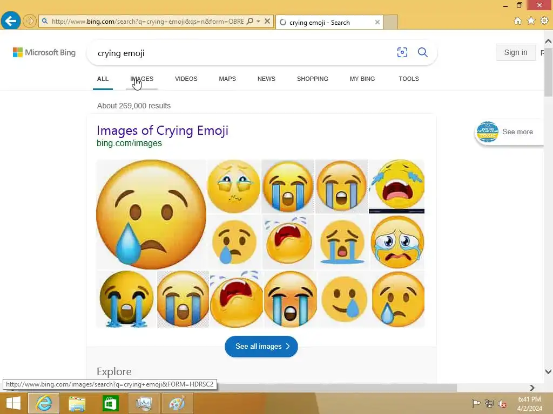This screenshot has height=414, width=553.
Task: Click the Action Center flag tray icon
Action: pyautogui.click(x=476, y=404)
